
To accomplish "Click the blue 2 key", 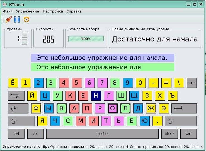I will (39, 83).
